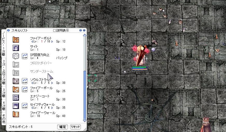Screen dimensions: 226x132
Task: Click the エナジーコート skill icon
Action: pos(16,98)
